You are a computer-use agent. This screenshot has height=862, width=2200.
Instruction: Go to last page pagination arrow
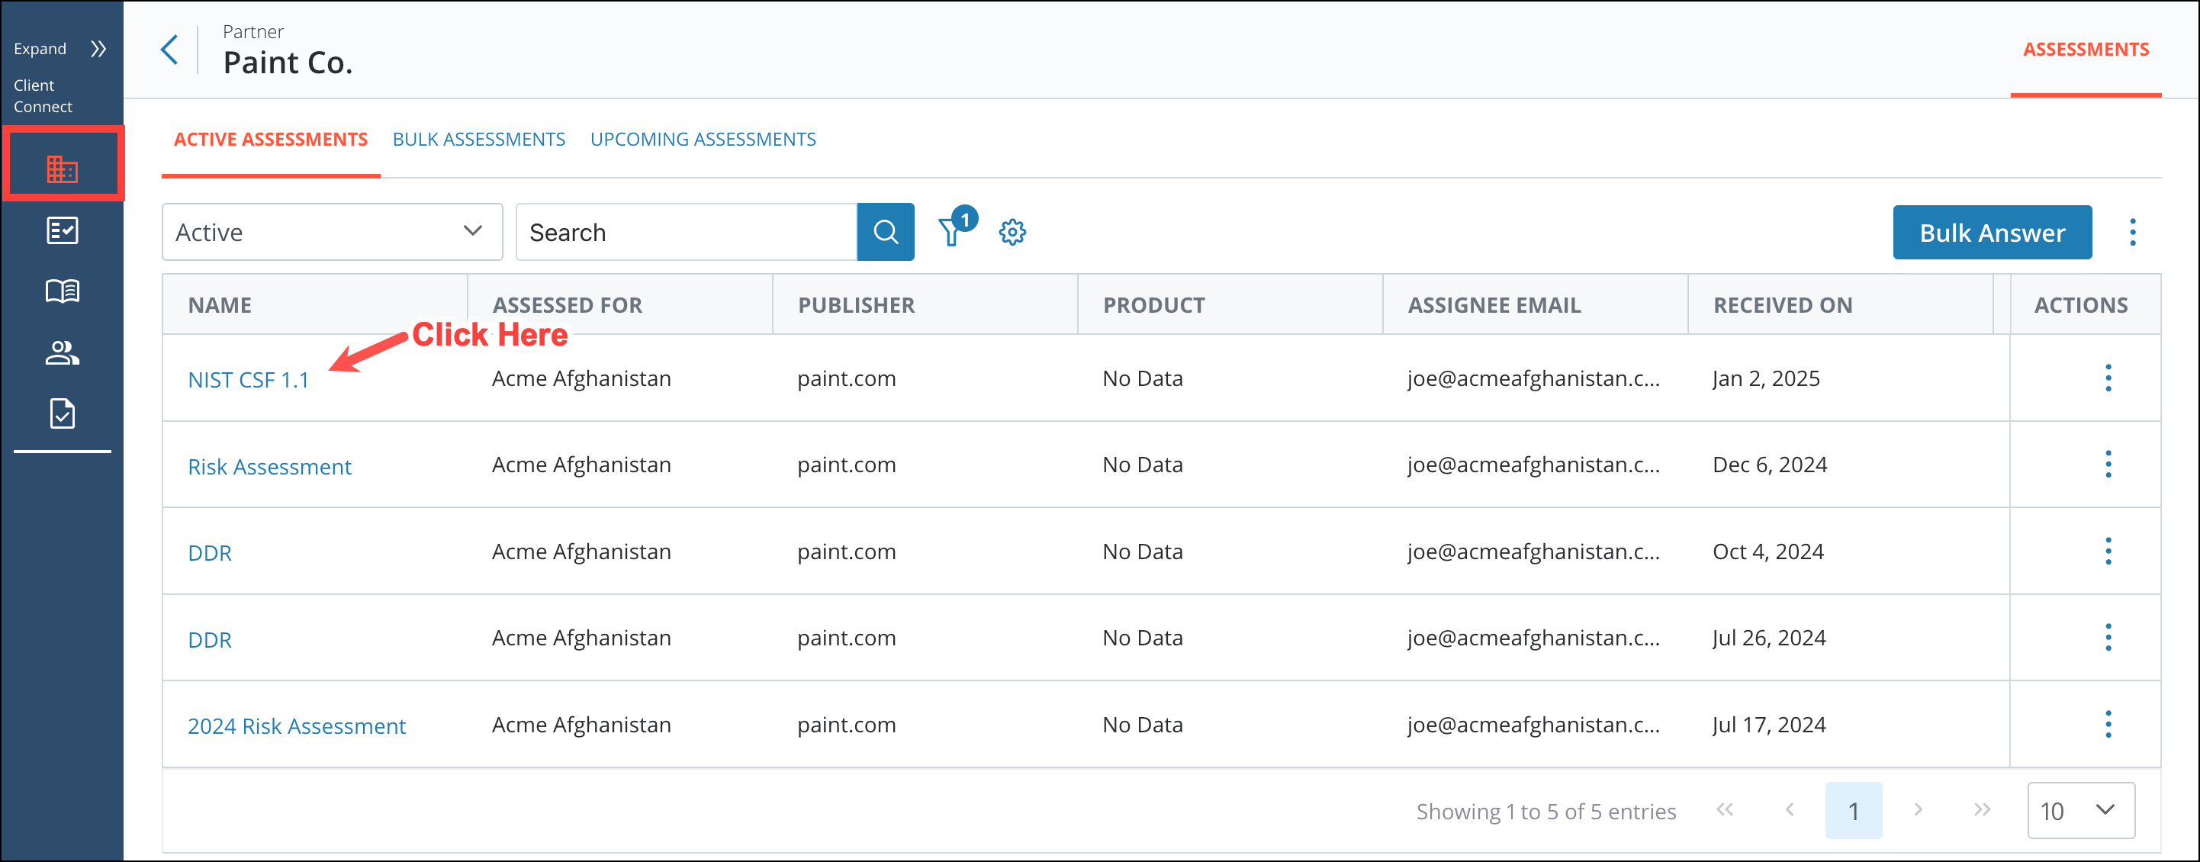(x=1983, y=810)
